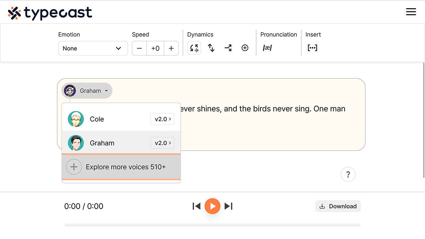The image size is (425, 239).
Task: Open the help question mark button
Action: (x=348, y=174)
